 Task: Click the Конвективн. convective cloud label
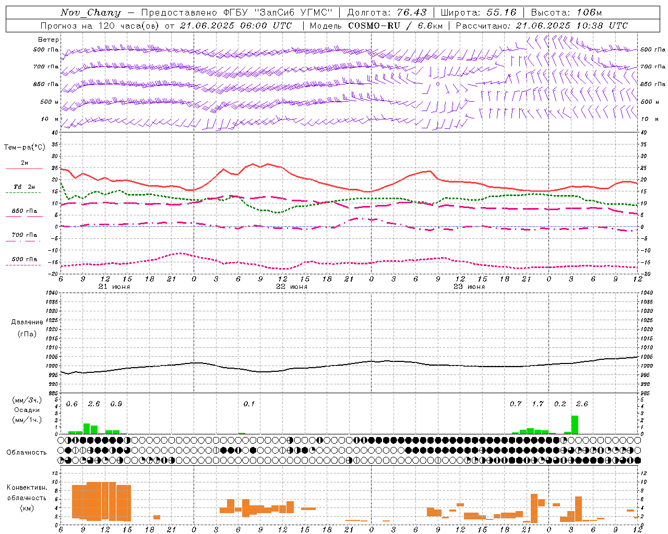27,487
